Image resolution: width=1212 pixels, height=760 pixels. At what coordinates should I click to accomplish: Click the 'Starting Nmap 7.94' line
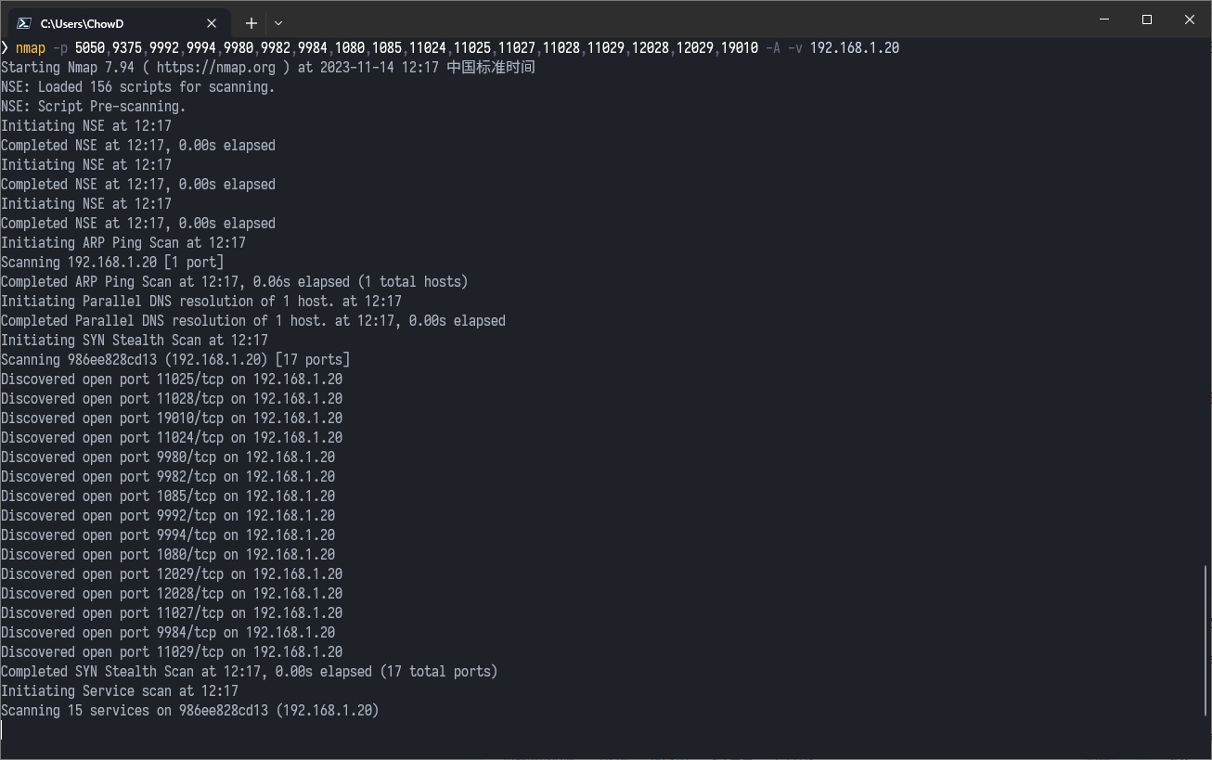tap(268, 67)
